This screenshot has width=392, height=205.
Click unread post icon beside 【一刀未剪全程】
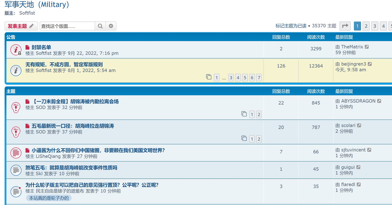point(28,101)
